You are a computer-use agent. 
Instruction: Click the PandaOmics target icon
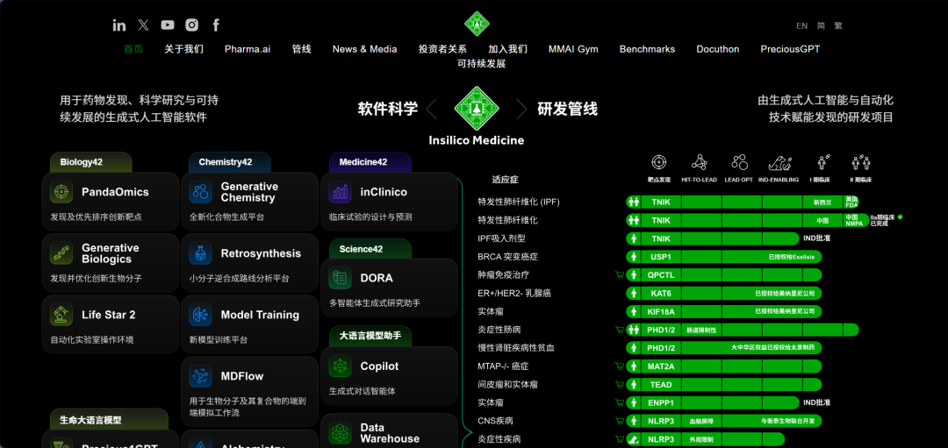click(61, 192)
